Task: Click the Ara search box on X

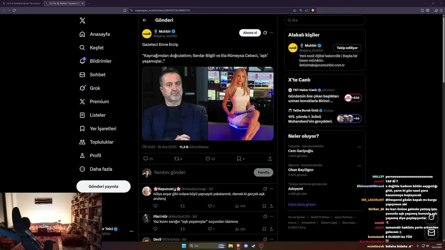Action: pyautogui.click(x=325, y=20)
